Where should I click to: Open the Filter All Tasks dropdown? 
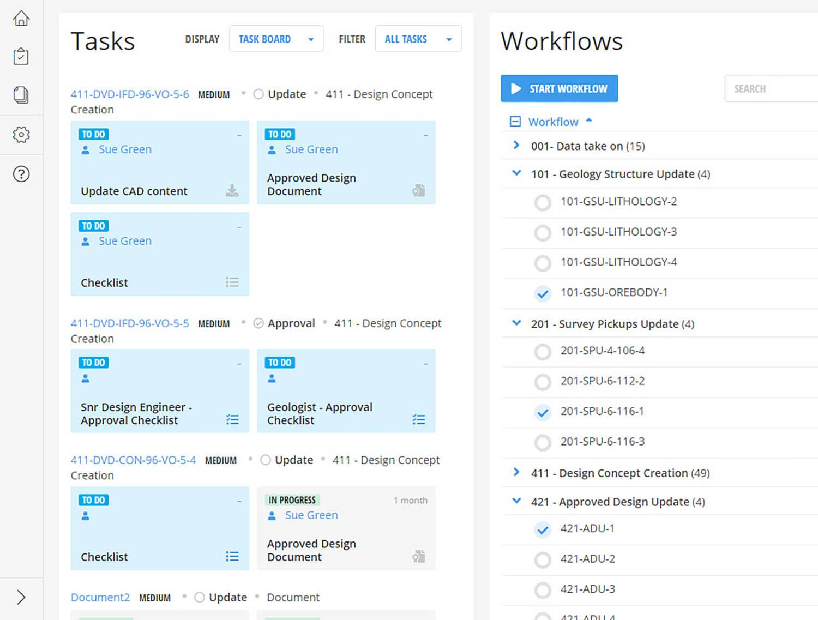(x=418, y=39)
